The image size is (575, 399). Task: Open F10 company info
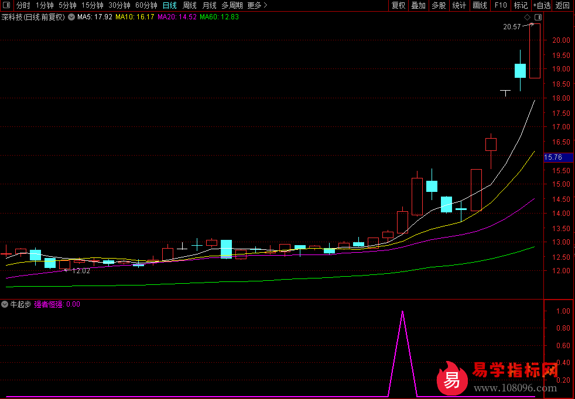tap(501, 5)
